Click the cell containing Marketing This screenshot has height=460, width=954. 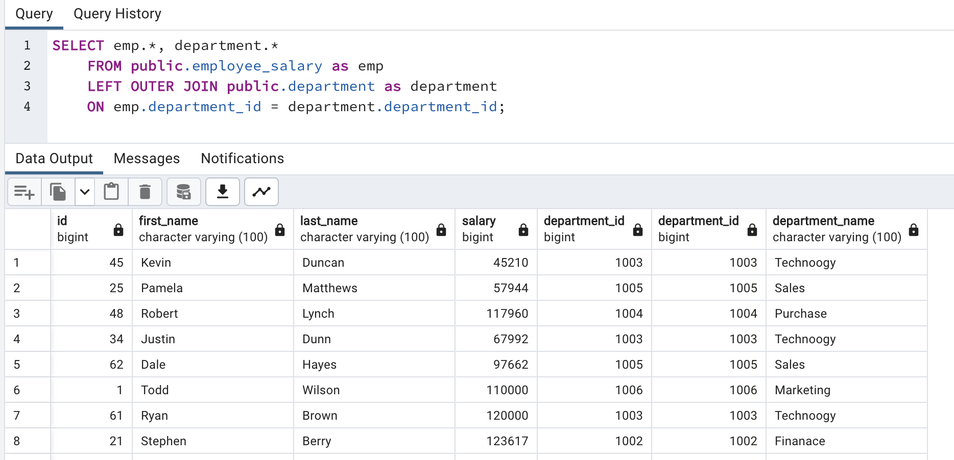tap(802, 390)
